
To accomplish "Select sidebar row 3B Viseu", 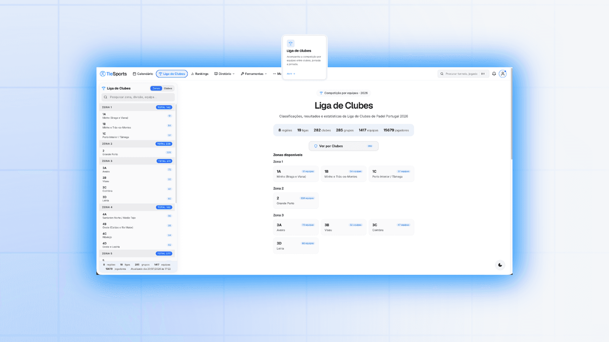I will 137,179.
